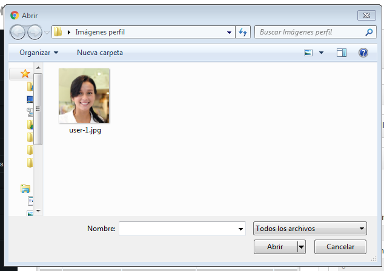Click the Chrome icon in the title bar
Image resolution: width=384 pixels, height=271 pixels.
(15, 15)
